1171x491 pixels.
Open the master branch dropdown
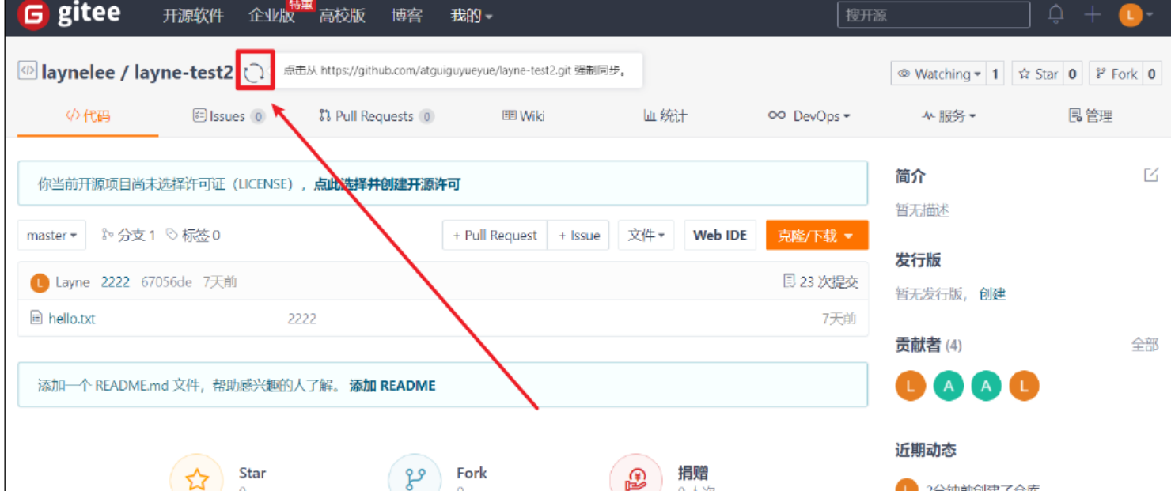[x=51, y=235]
